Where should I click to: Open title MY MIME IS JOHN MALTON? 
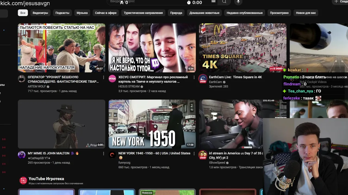click(x=53, y=153)
